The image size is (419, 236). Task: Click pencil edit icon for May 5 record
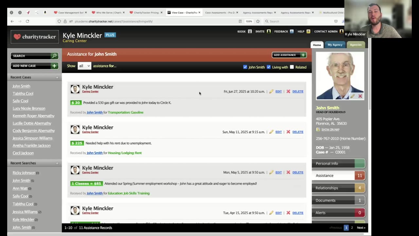click(x=271, y=172)
